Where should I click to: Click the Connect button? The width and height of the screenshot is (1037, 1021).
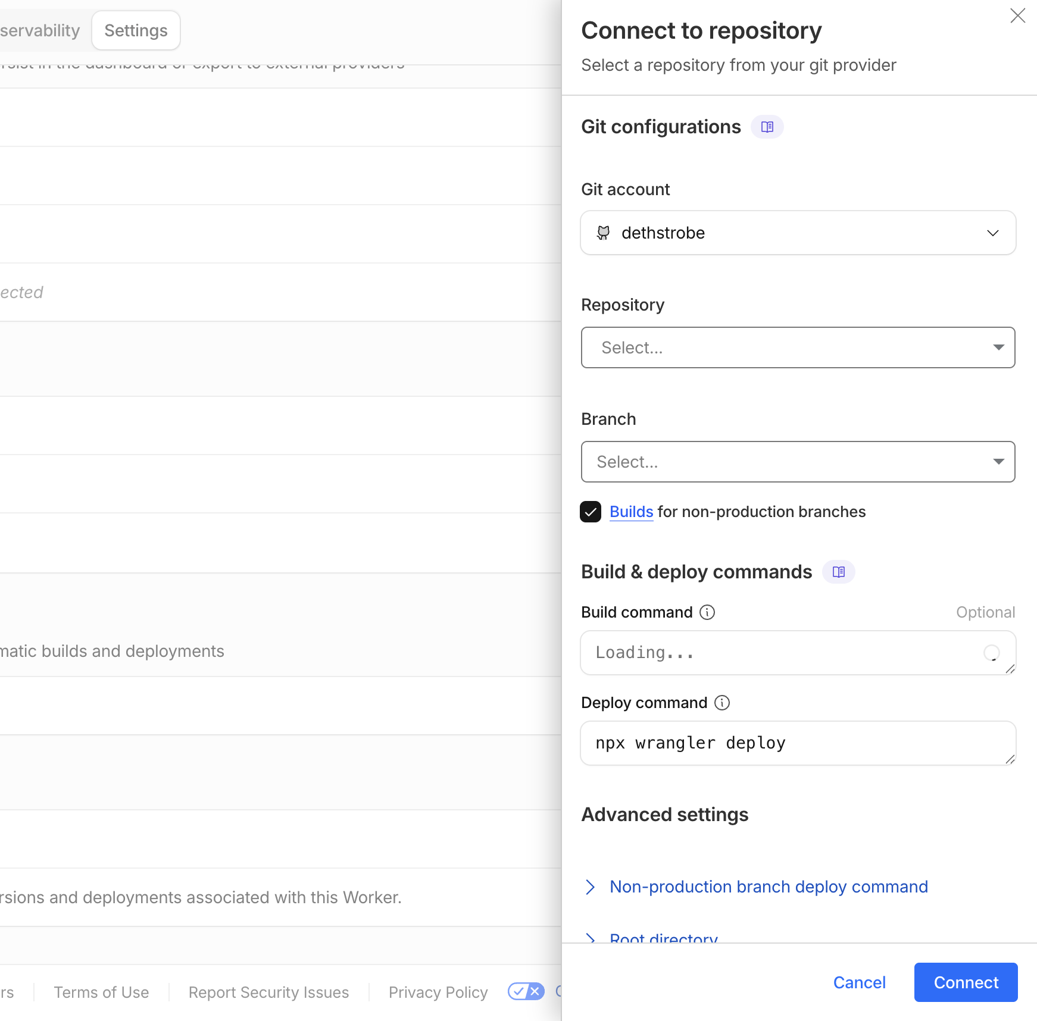[x=965, y=982]
